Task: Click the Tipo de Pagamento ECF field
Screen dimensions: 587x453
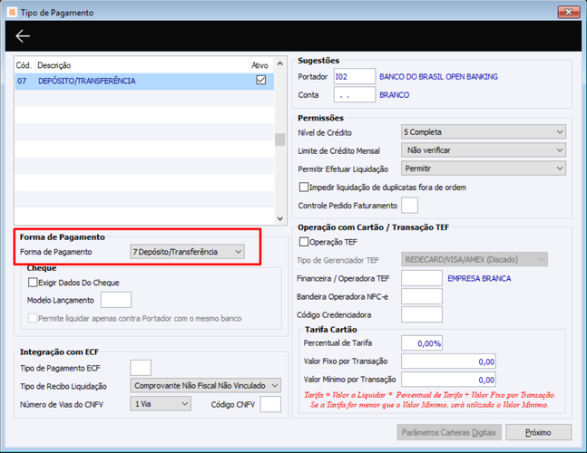Action: [141, 368]
